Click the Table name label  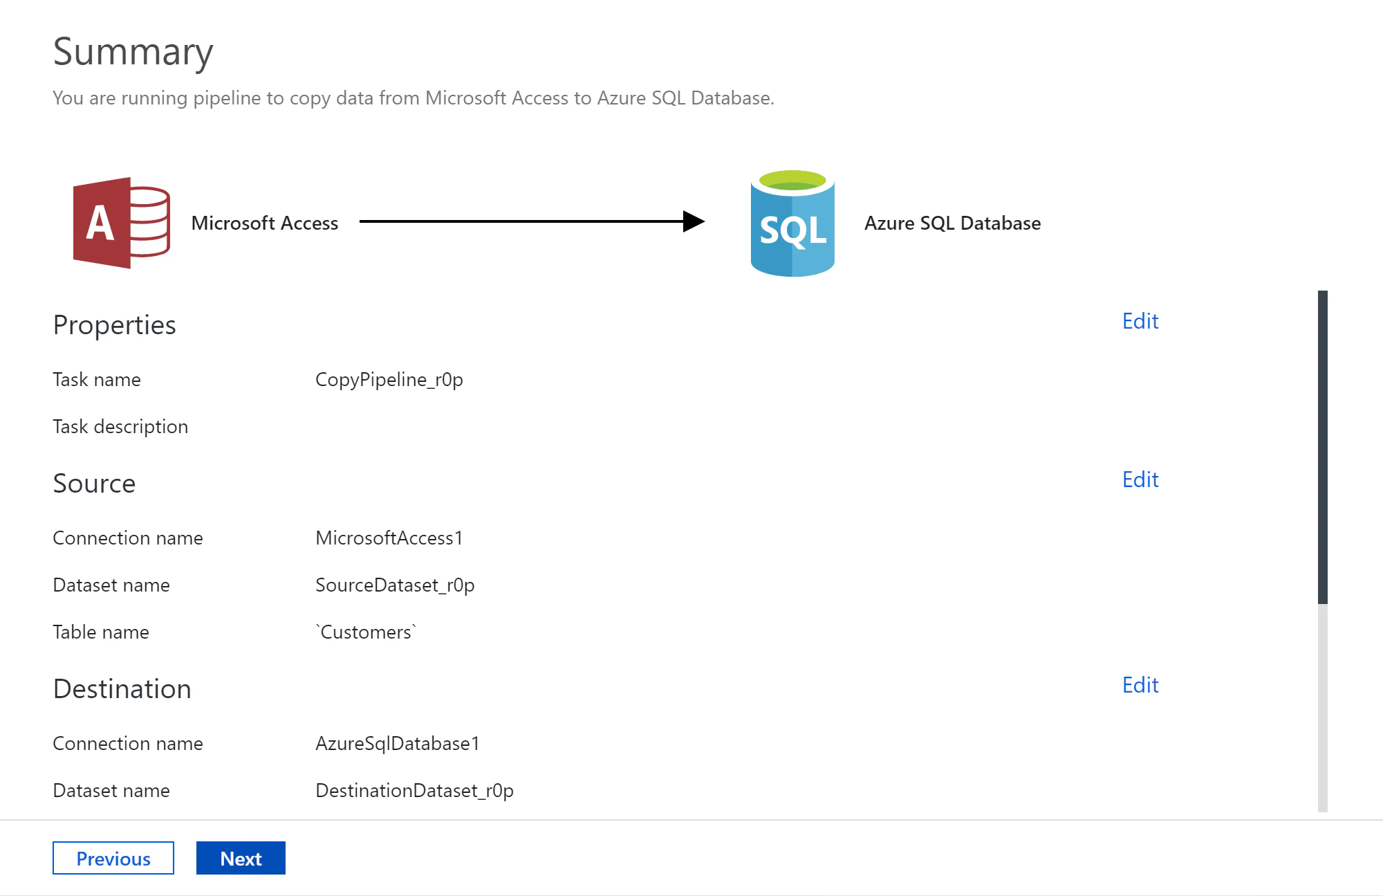click(x=101, y=632)
